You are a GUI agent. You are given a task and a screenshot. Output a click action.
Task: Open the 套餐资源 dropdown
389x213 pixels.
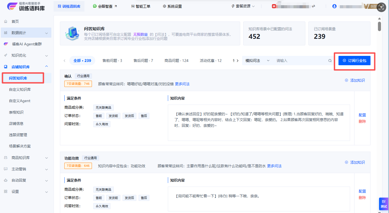click(x=243, y=6)
